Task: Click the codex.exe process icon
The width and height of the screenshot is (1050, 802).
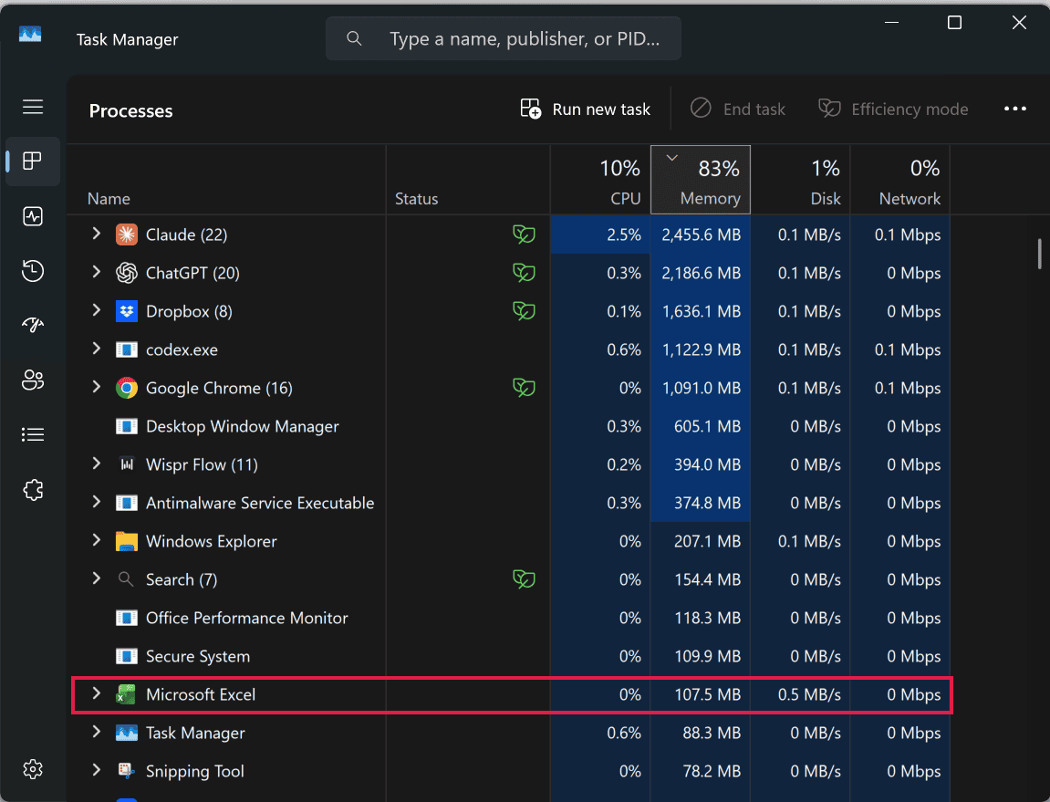Action: [x=127, y=349]
